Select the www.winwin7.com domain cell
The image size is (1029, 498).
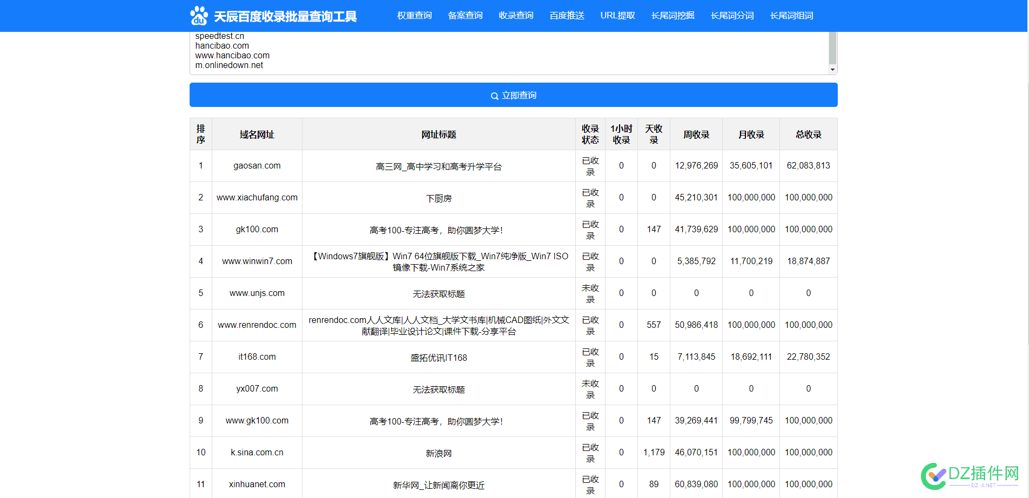[257, 261]
